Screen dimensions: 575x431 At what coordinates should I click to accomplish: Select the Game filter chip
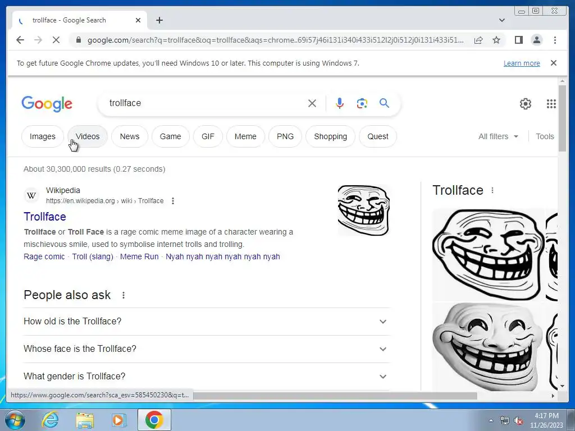171,136
